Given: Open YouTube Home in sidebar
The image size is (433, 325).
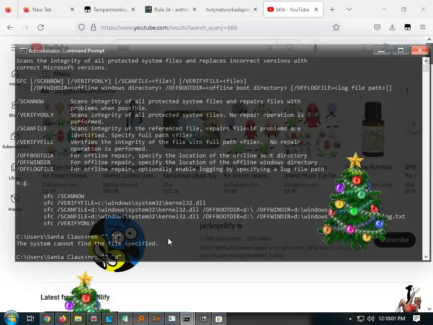Looking at the screenshot, I should click(x=15, y=78).
